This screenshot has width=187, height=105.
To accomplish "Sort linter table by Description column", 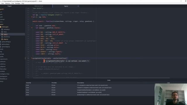I will (x=81, y=83).
